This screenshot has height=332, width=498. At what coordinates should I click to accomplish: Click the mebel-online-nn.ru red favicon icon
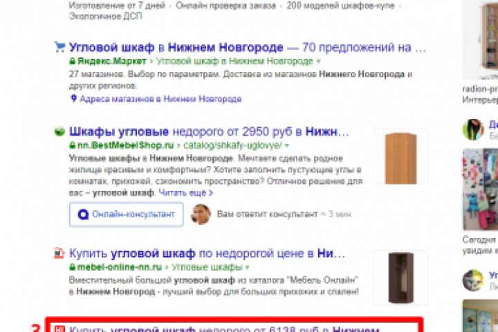(59, 253)
